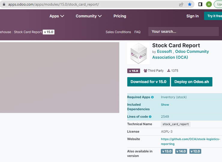This screenshot has height=162, width=222.
Task: Click the Required Apps info icon
Action: [x=152, y=97]
